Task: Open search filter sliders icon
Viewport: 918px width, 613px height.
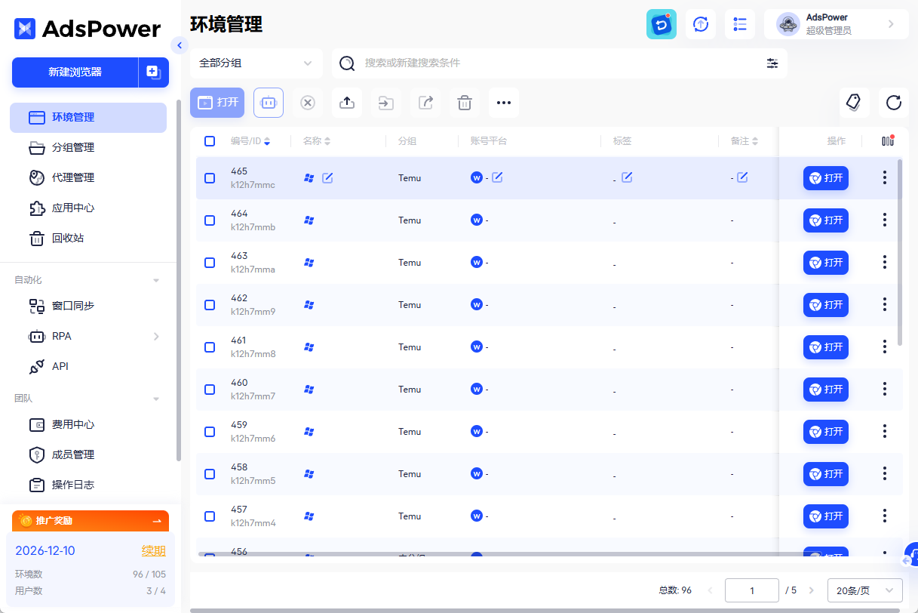Action: 772,63
